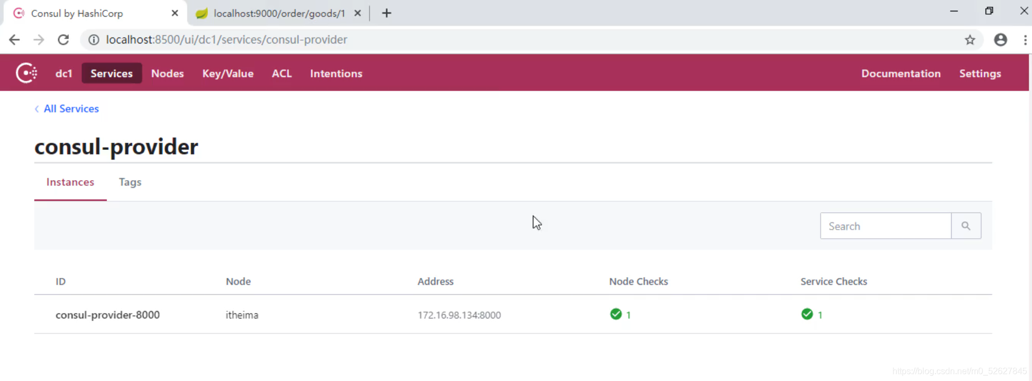Open Key/Value in the navbar
Image resolution: width=1032 pixels, height=381 pixels.
(x=228, y=74)
